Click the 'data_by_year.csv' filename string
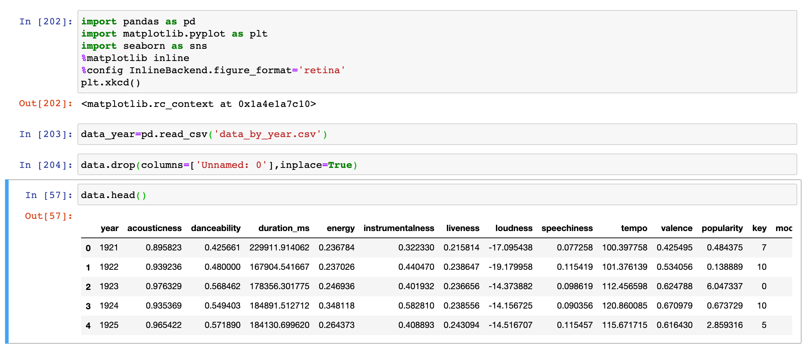 267,134
